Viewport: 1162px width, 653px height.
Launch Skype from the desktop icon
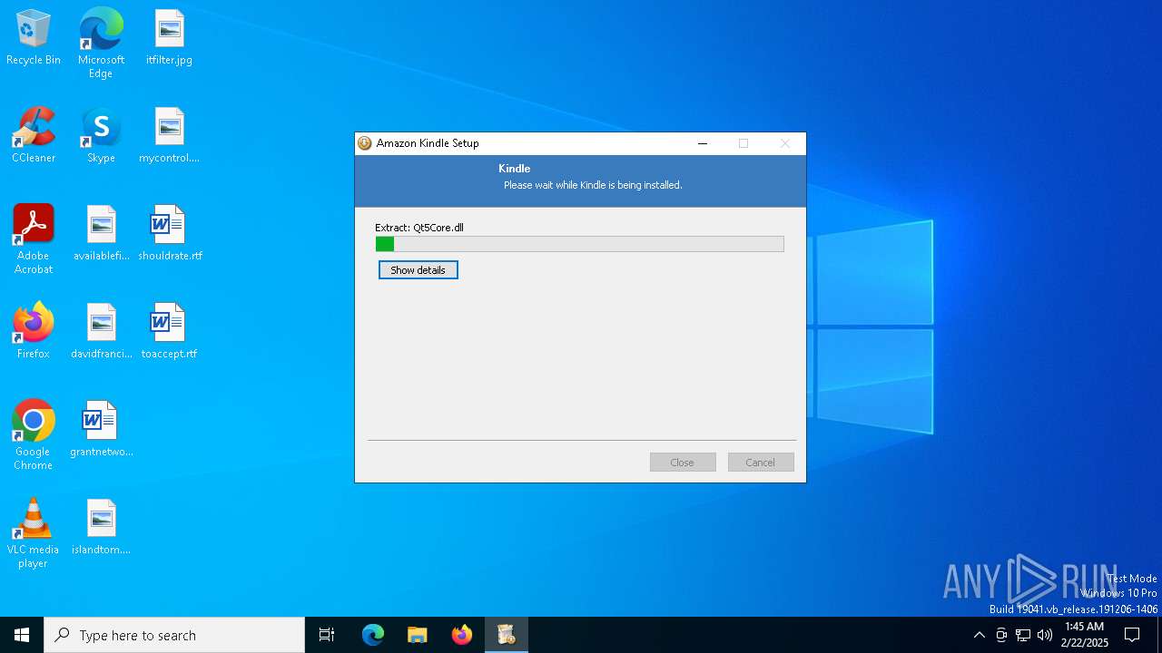pyautogui.click(x=101, y=135)
